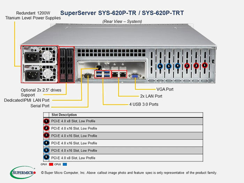Viewport: 244px width, 183px height.
Task: Click slot 2 marker on chassis rear
Action: 196,66
